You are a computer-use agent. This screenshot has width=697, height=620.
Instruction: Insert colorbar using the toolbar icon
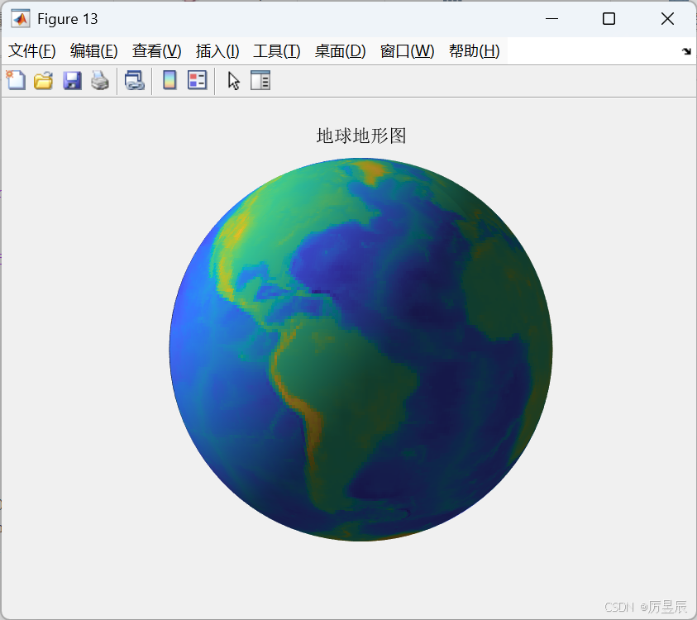[169, 80]
